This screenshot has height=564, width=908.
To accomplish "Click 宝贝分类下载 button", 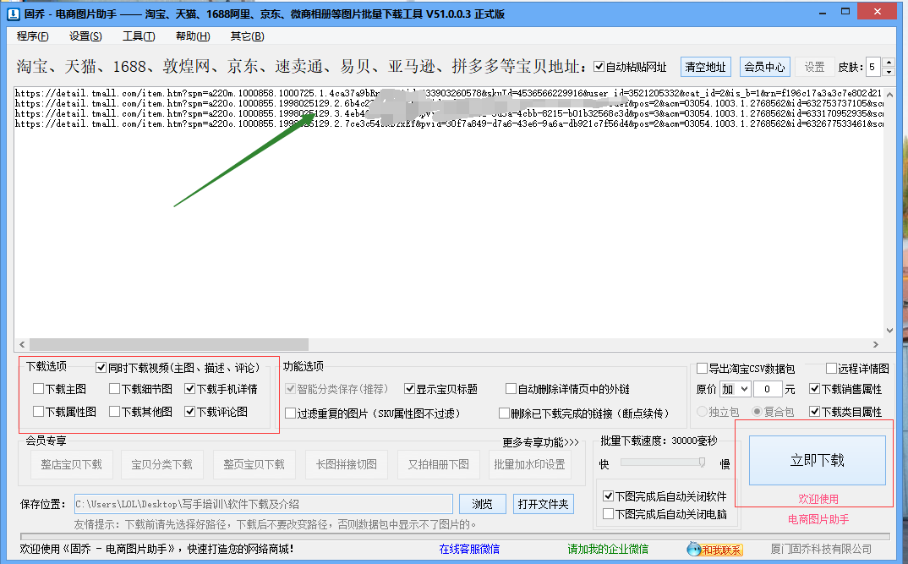I will [x=162, y=464].
